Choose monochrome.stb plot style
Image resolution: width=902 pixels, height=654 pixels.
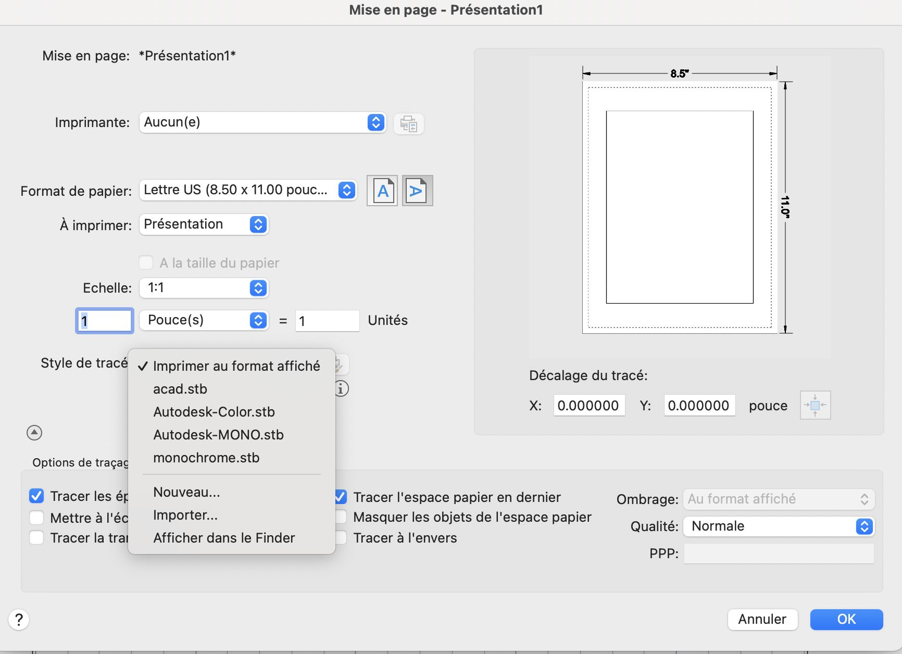(232, 458)
